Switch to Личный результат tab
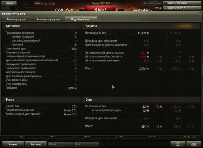This screenshot has height=148, width=203. (x=17, y=19)
